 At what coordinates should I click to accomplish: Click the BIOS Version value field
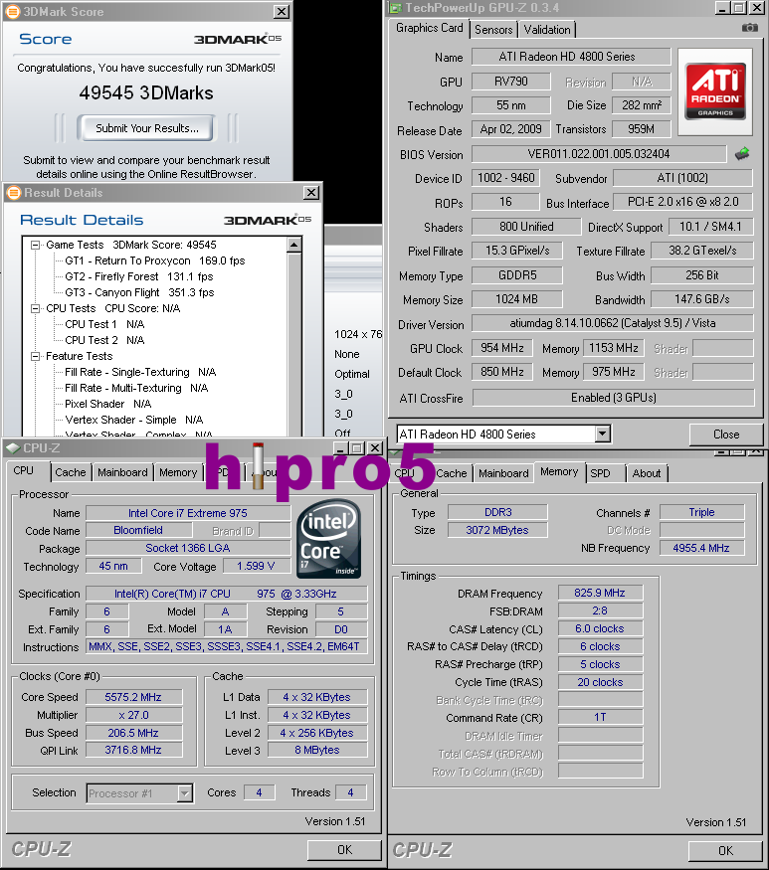(599, 154)
